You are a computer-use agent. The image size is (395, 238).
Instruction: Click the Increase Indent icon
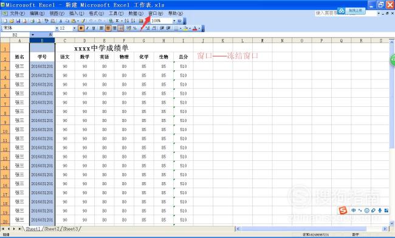pyautogui.click(x=168, y=28)
